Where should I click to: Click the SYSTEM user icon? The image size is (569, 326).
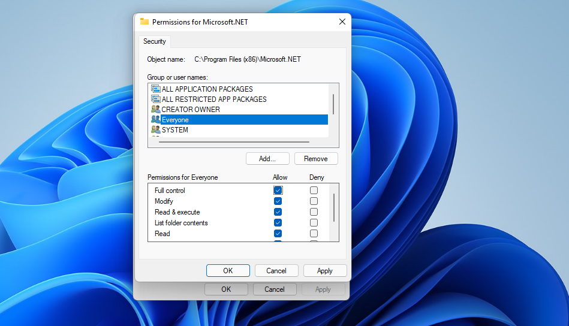[x=156, y=129]
